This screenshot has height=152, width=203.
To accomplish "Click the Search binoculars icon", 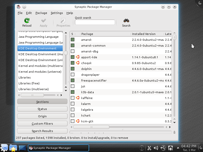I will (126, 20).
